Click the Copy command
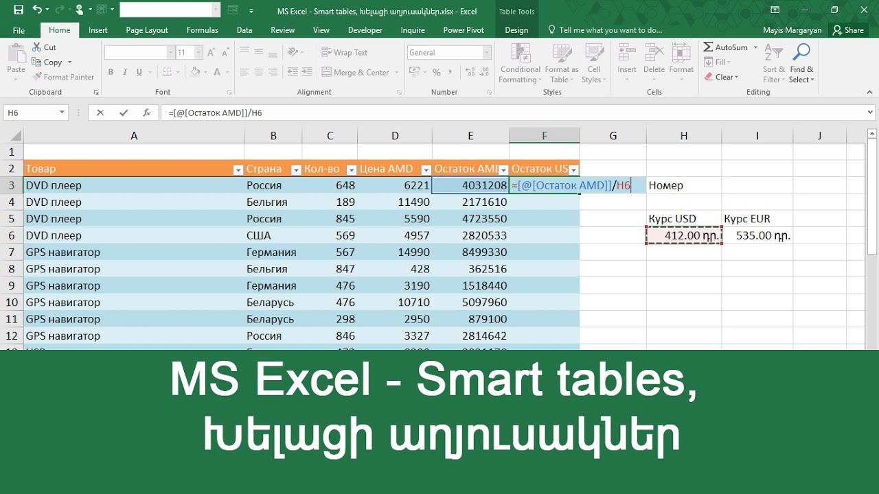The image size is (879, 494). click(x=47, y=62)
